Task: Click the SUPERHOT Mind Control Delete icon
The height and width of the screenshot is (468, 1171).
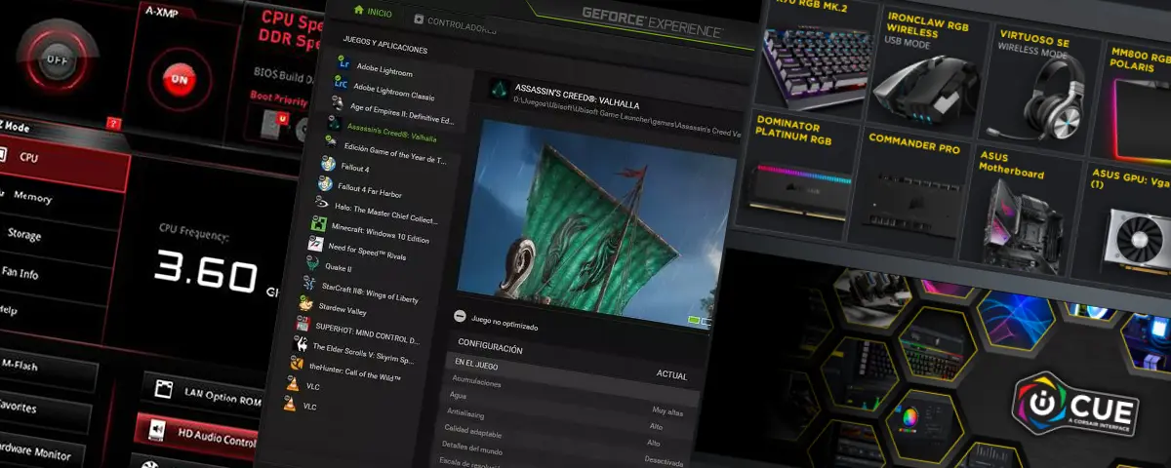Action: tap(304, 325)
